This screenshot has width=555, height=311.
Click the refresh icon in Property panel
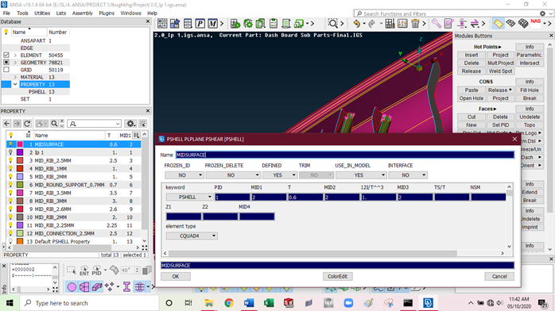[27, 124]
